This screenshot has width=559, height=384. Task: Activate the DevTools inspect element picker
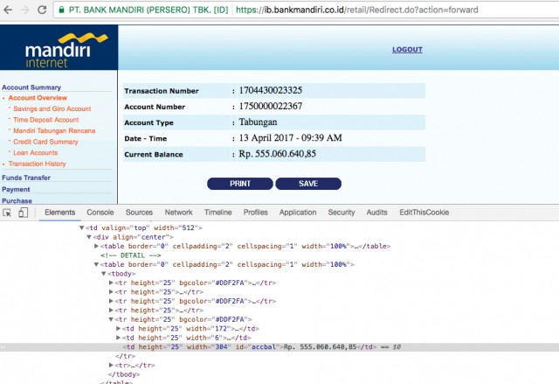pyautogui.click(x=7, y=213)
